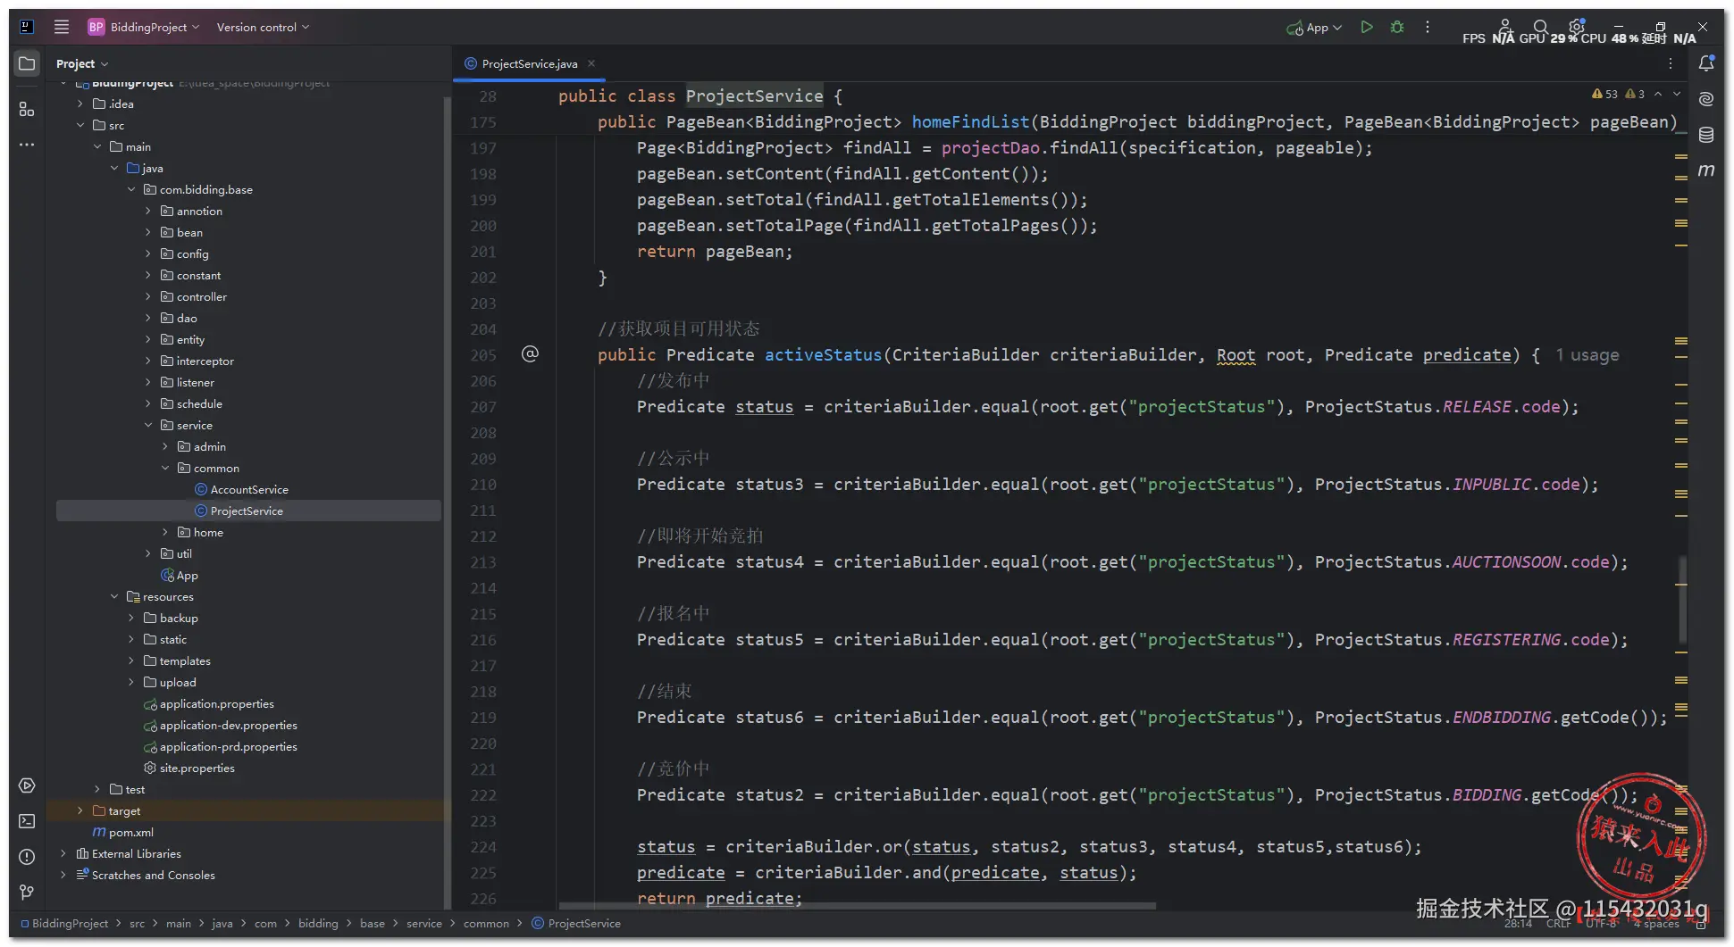Image resolution: width=1734 pixels, height=947 pixels.
Task: Place cursor on line 201 return statement
Action: click(715, 252)
